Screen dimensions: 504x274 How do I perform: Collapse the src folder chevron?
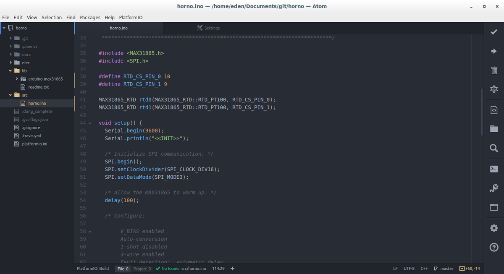(10, 95)
